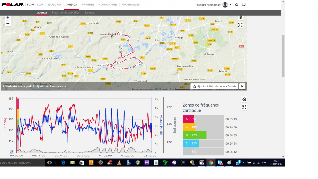Open favorites star icon in header

point(236,5)
